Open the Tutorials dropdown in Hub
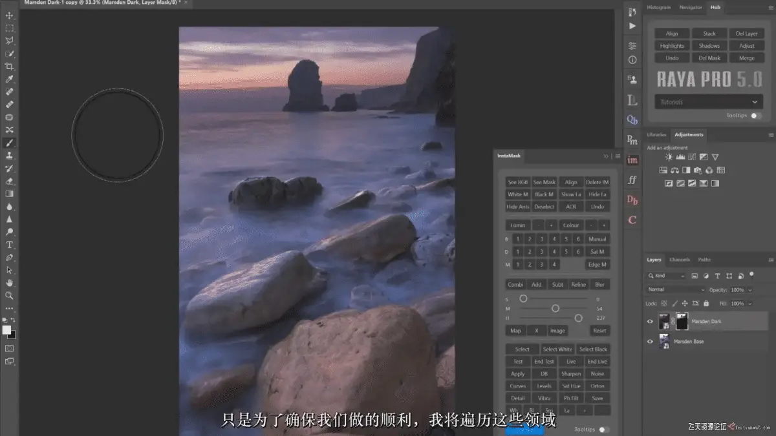Image resolution: width=776 pixels, height=436 pixels. point(708,102)
